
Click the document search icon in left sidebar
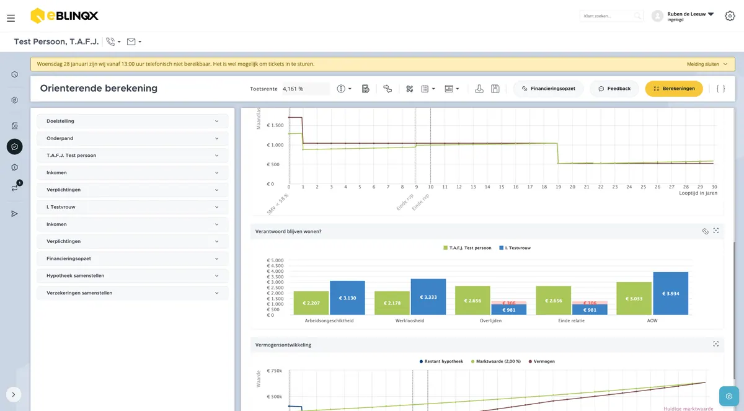[x=14, y=126]
